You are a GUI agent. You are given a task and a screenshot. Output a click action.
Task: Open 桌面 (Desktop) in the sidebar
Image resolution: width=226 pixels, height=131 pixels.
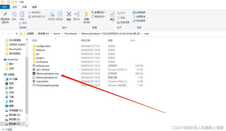pyautogui.click(x=11, y=106)
